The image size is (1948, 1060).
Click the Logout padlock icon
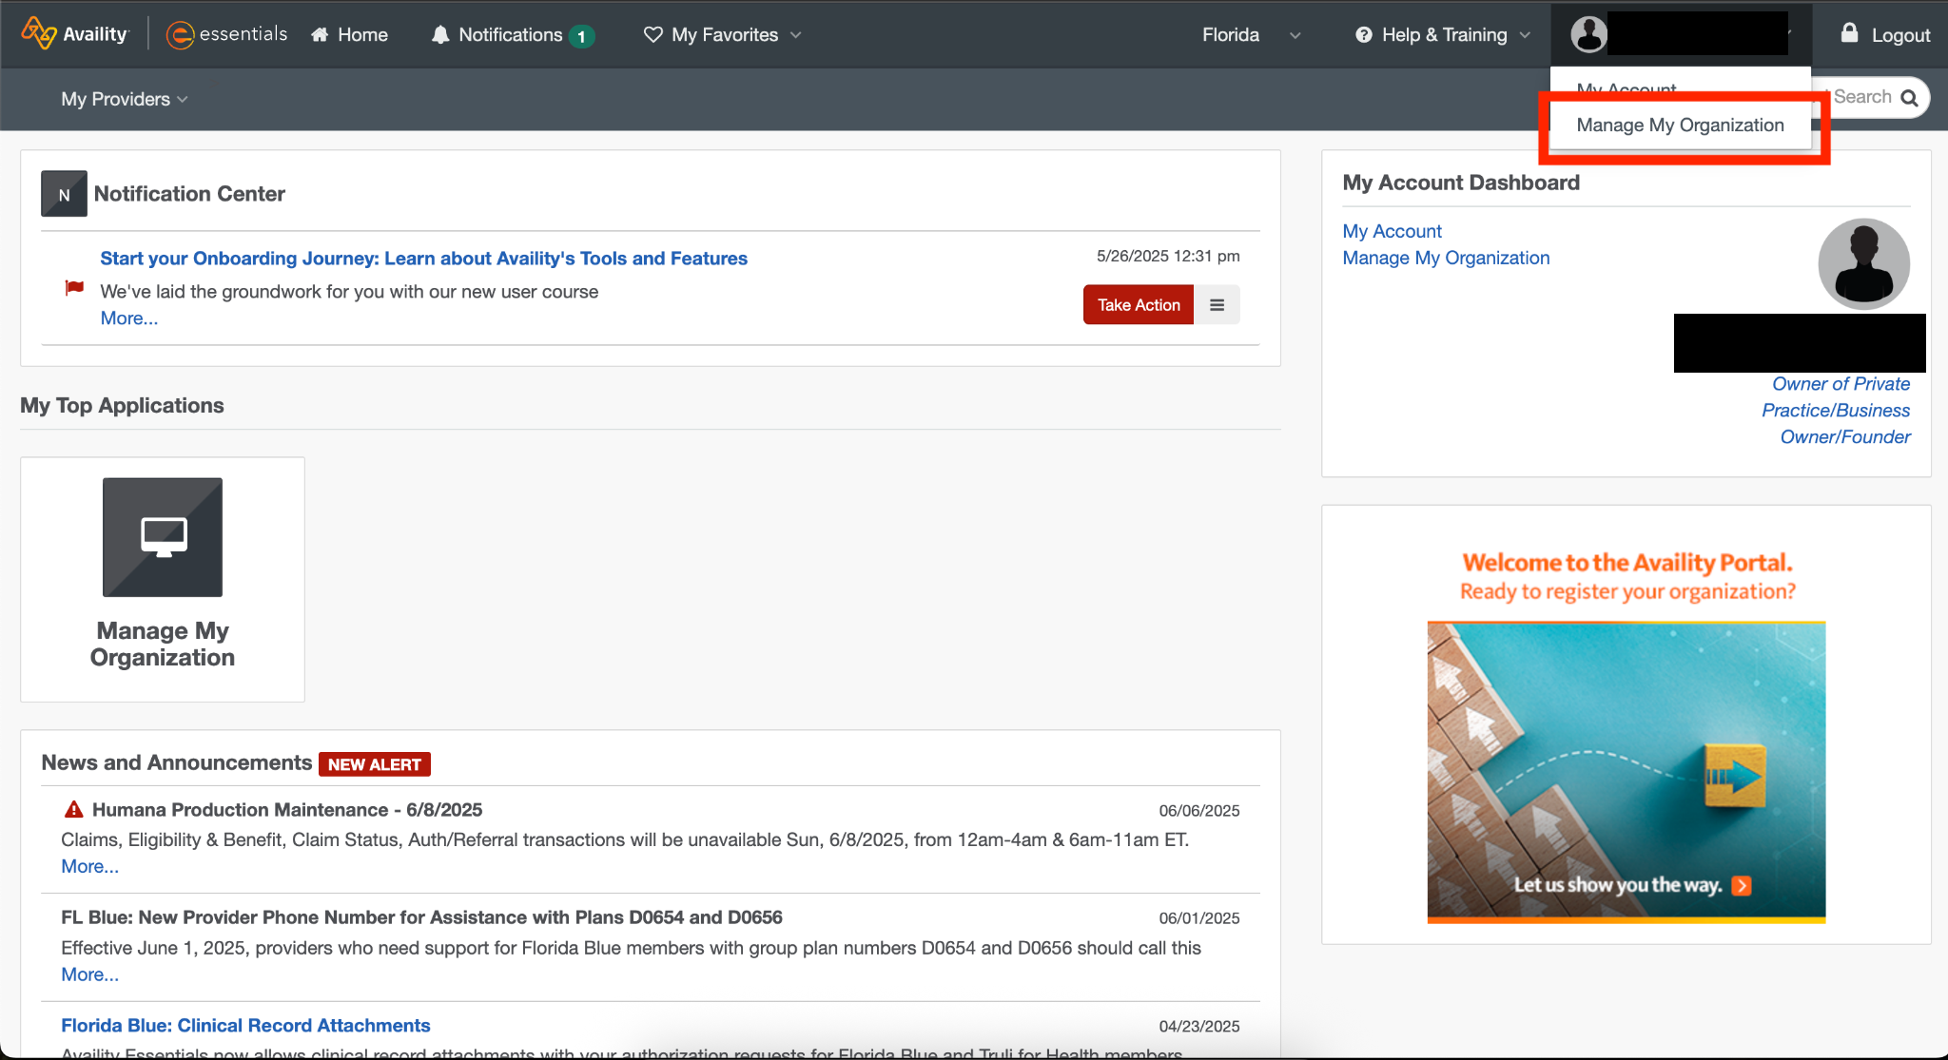point(1849,32)
